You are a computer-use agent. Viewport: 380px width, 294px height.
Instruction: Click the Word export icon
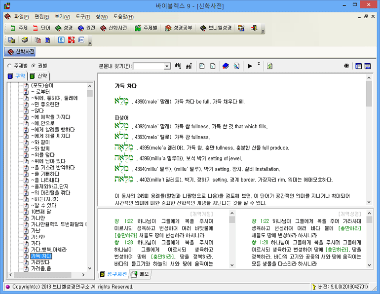[x=81, y=40]
